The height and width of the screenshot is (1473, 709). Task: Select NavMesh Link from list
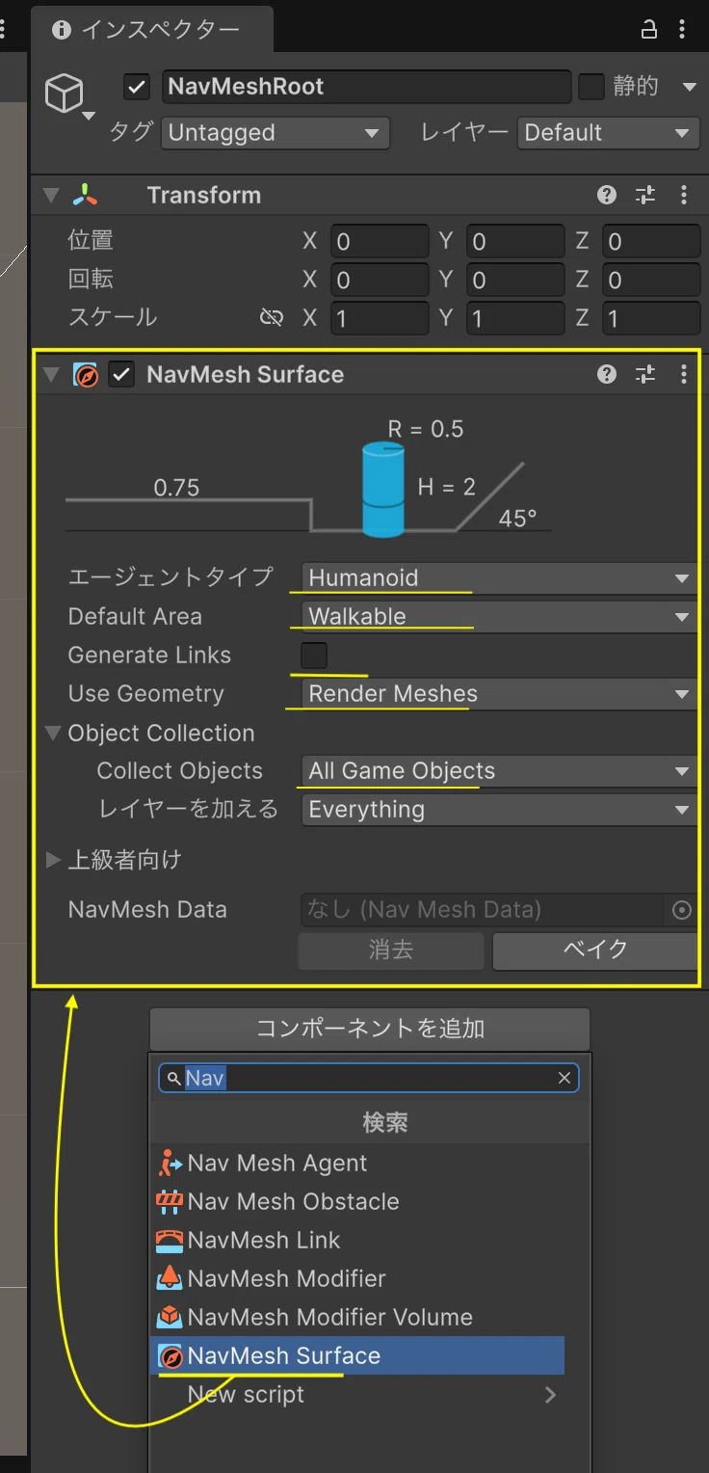[x=357, y=1240]
